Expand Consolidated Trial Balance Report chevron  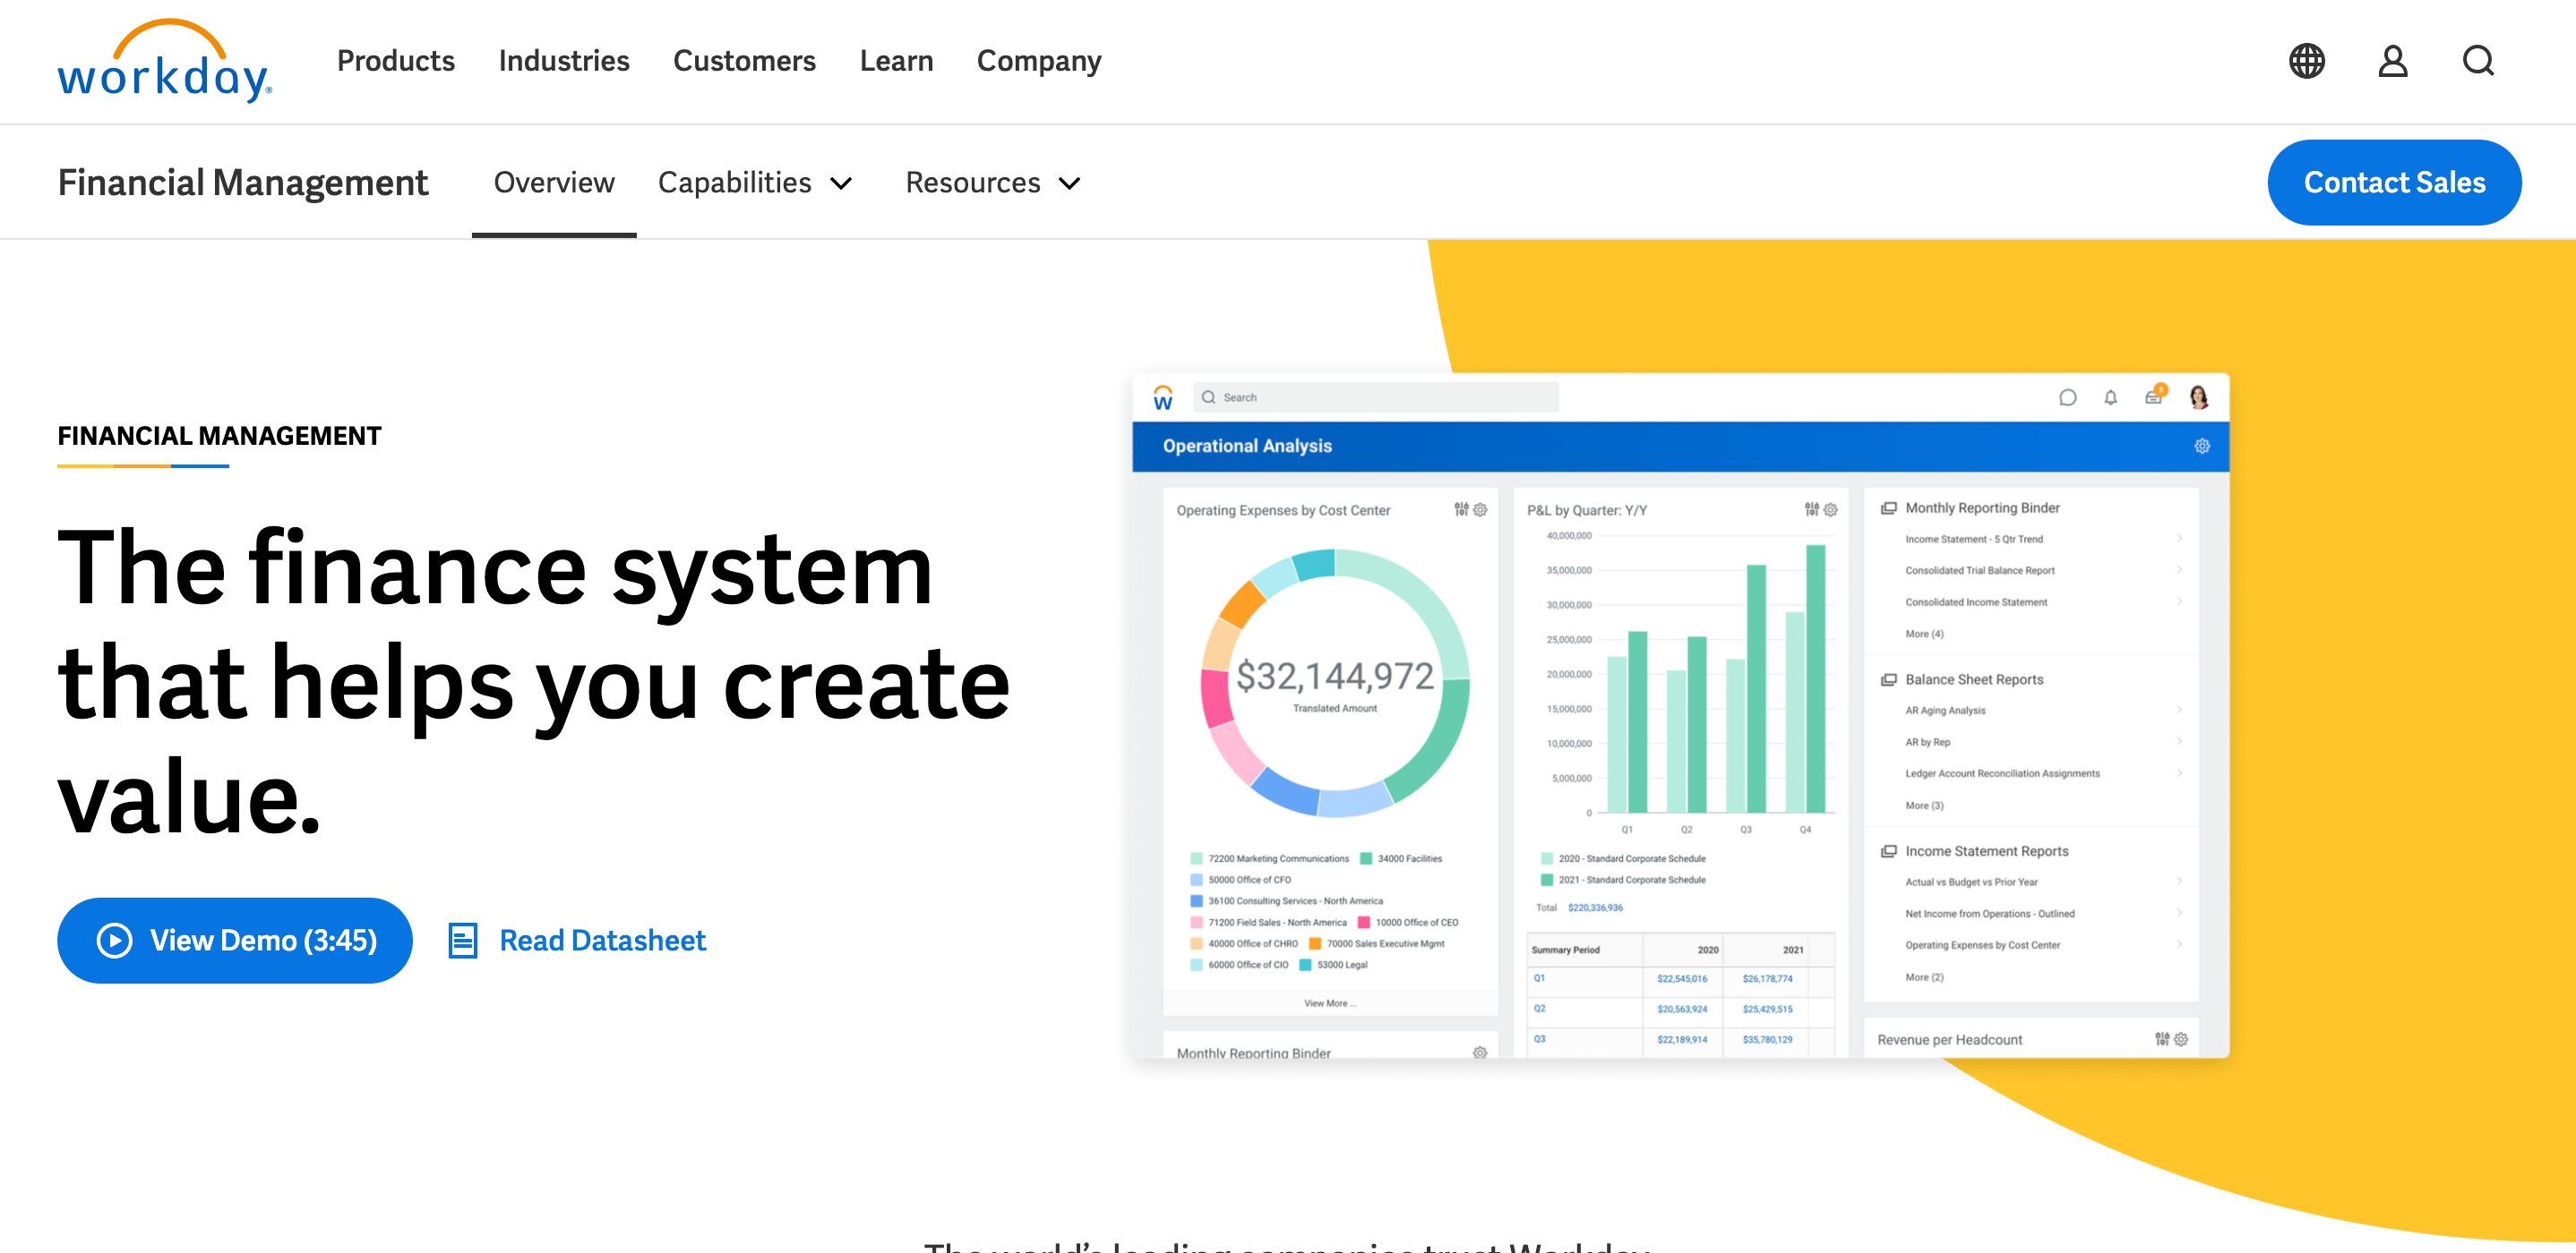[x=2180, y=569]
